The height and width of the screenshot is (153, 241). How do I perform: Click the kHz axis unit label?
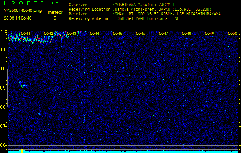pyautogui.click(x=3, y=31)
